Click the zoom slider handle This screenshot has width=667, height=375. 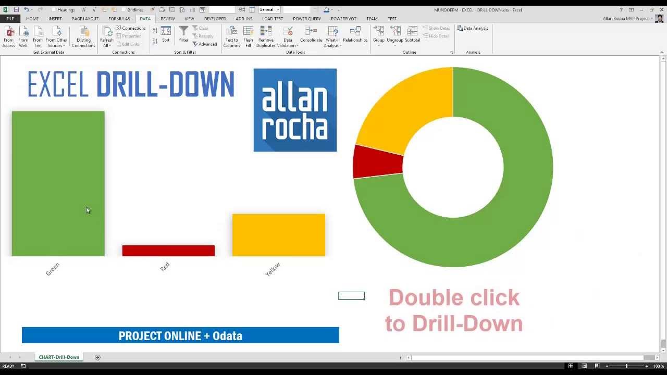626,366
